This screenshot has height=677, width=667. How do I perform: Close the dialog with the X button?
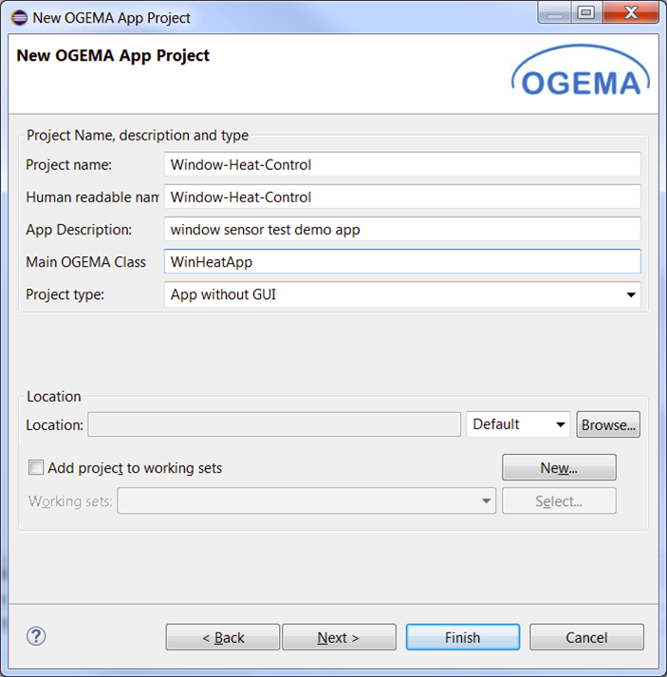point(627,13)
